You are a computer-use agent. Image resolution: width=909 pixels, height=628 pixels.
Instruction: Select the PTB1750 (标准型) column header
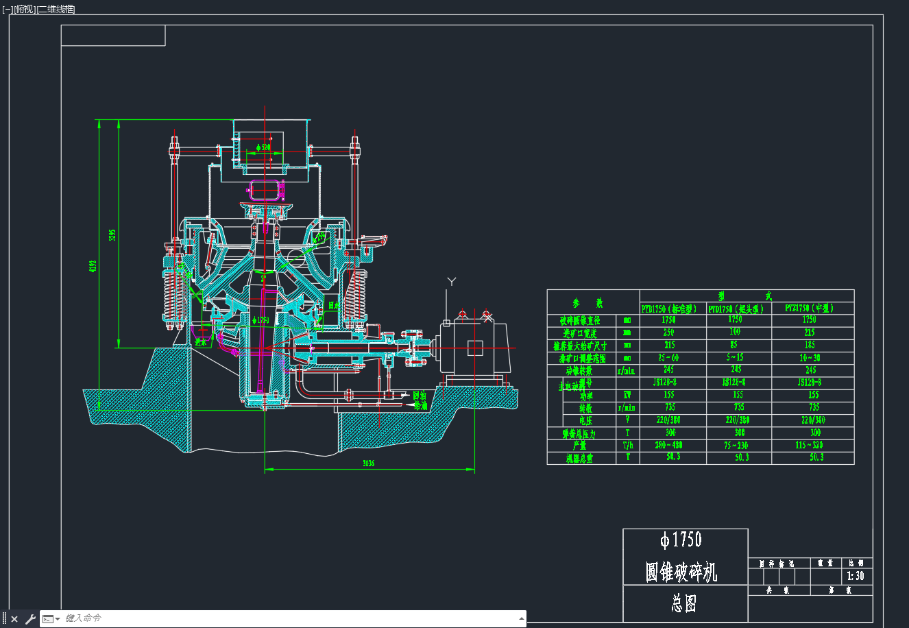click(668, 309)
